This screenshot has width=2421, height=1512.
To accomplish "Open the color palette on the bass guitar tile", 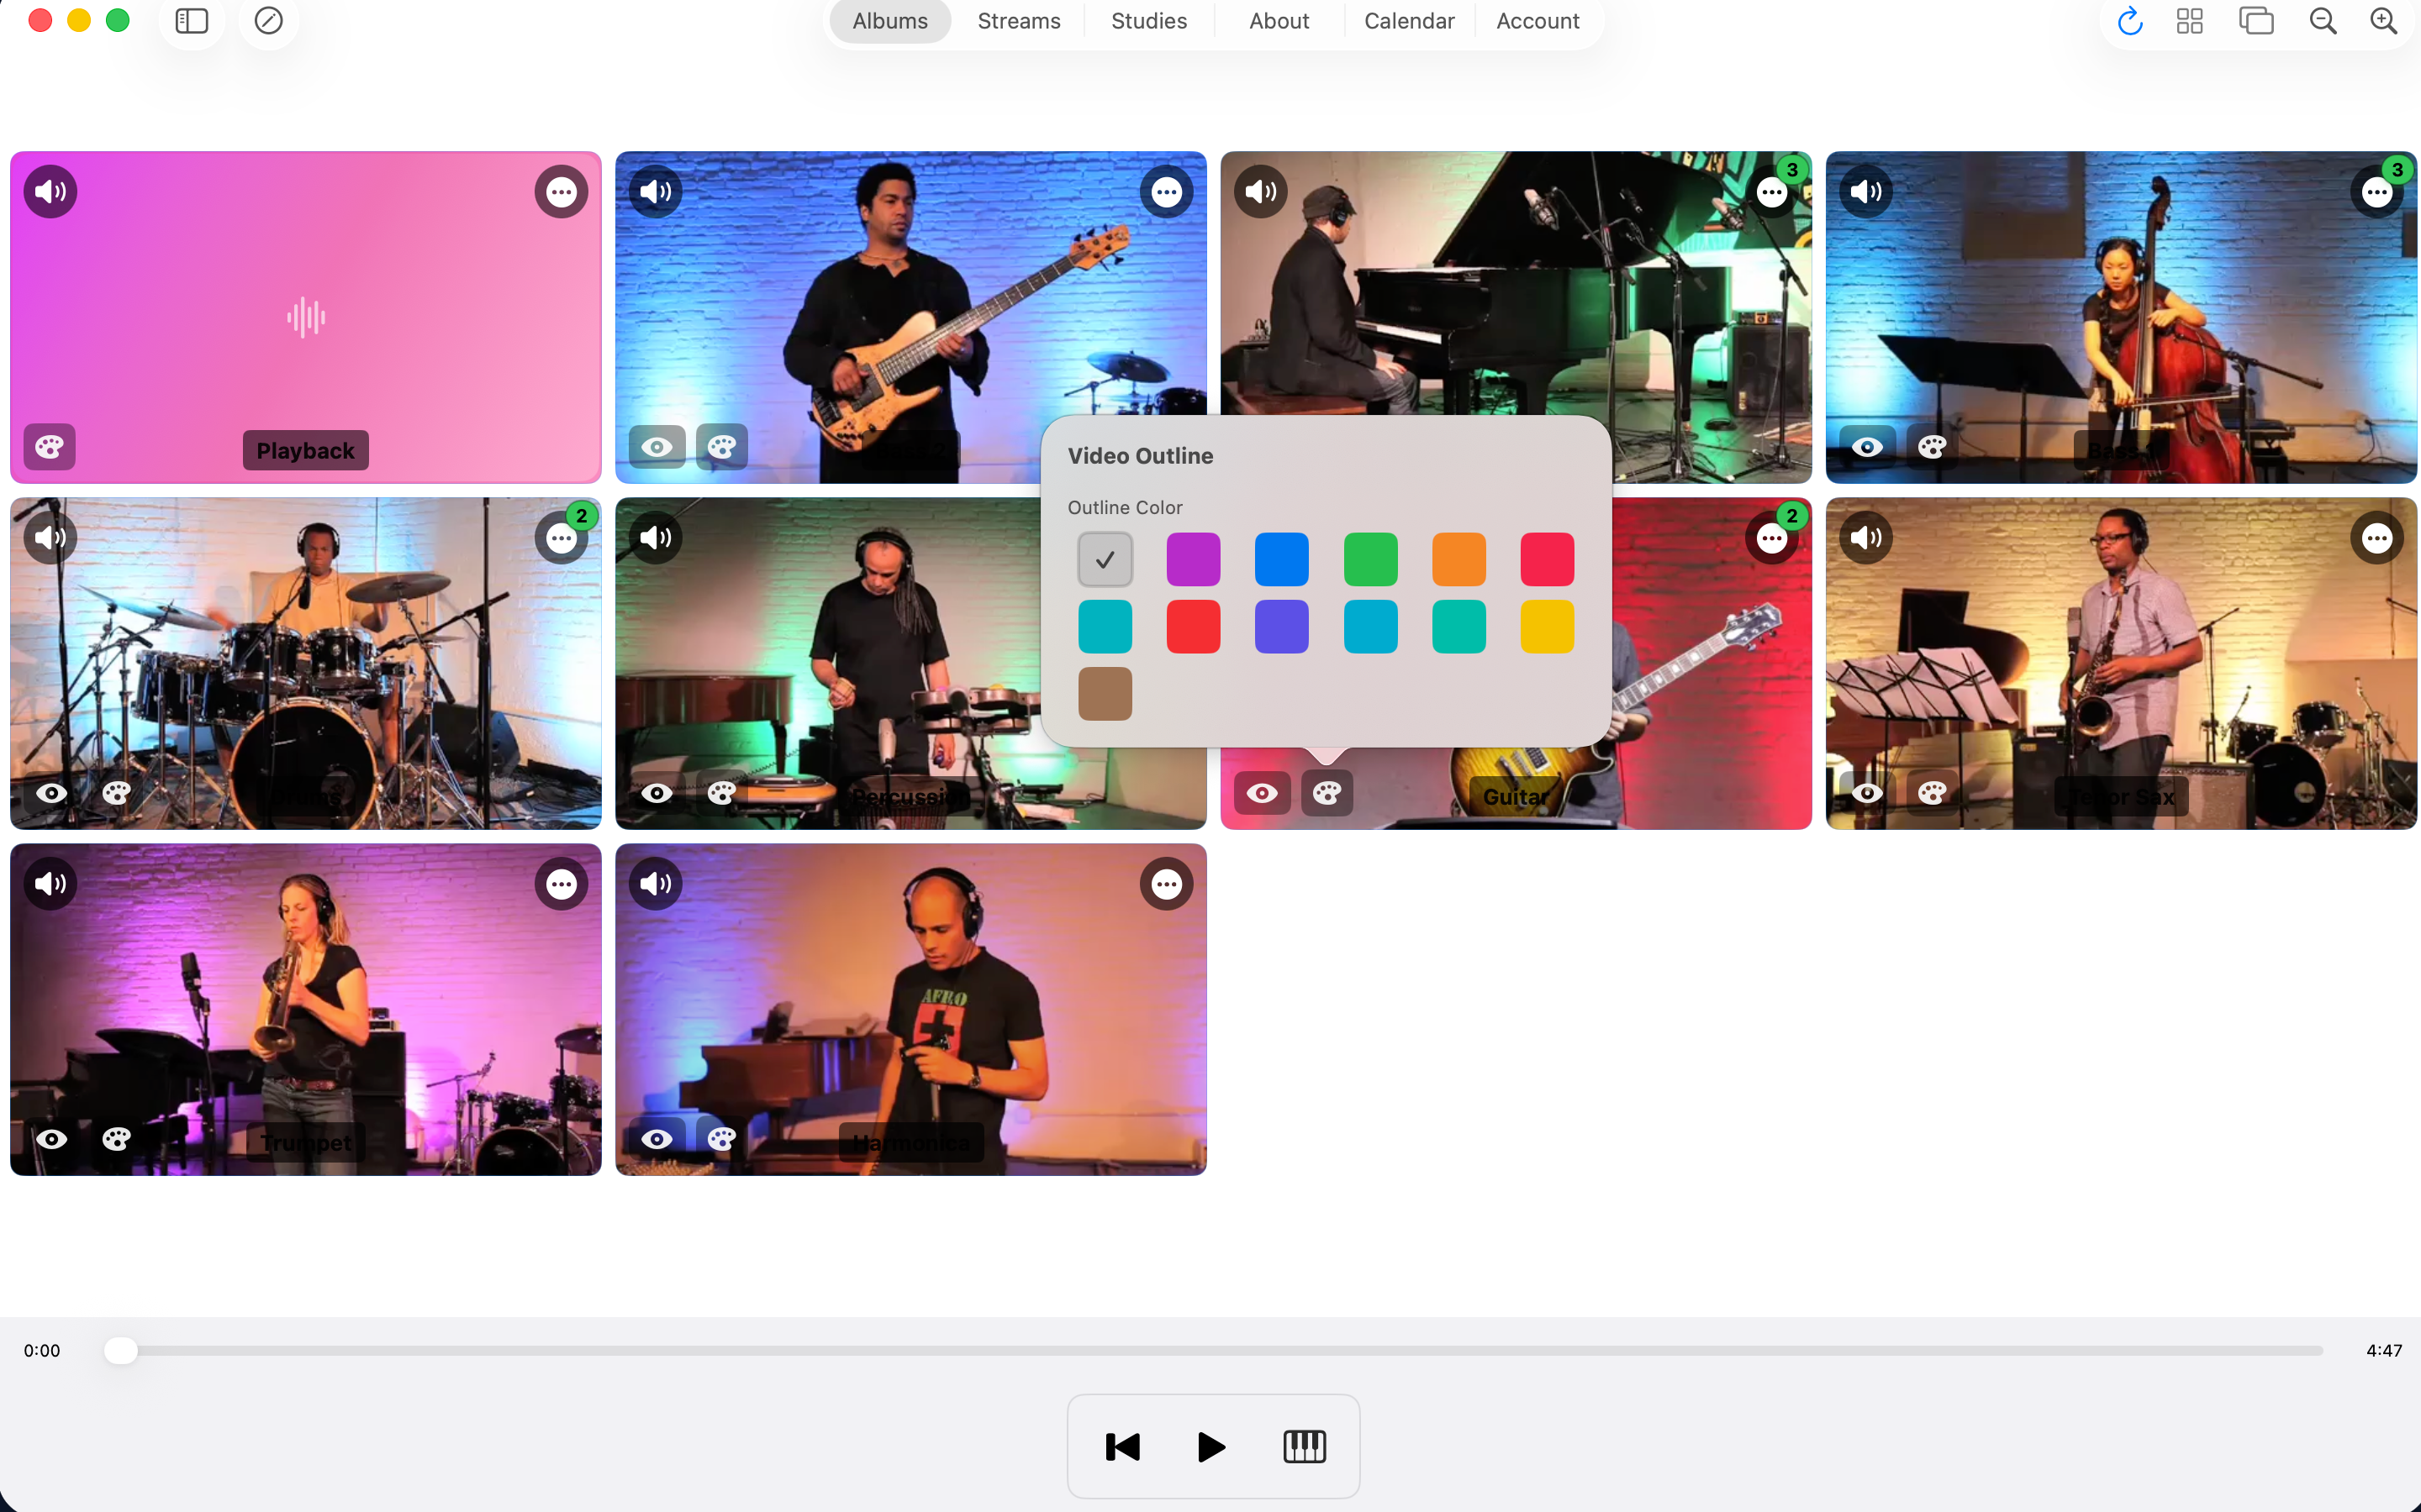I will pyautogui.click(x=722, y=446).
